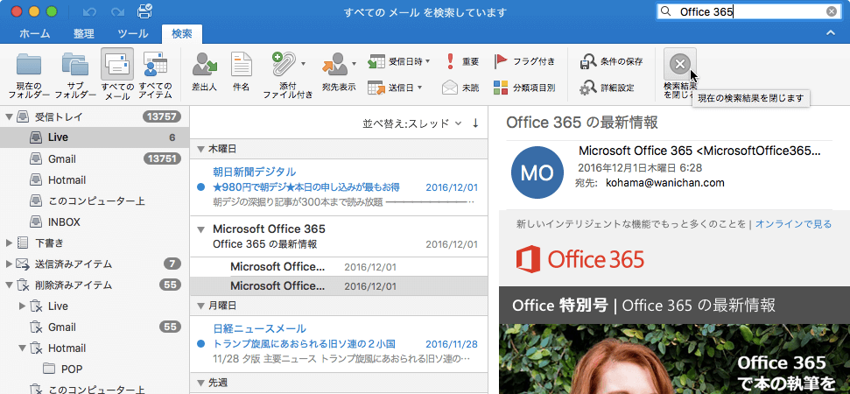The image size is (850, 394).
Task: Open the 宛先表示 dropdown arrow
Action: (x=354, y=64)
